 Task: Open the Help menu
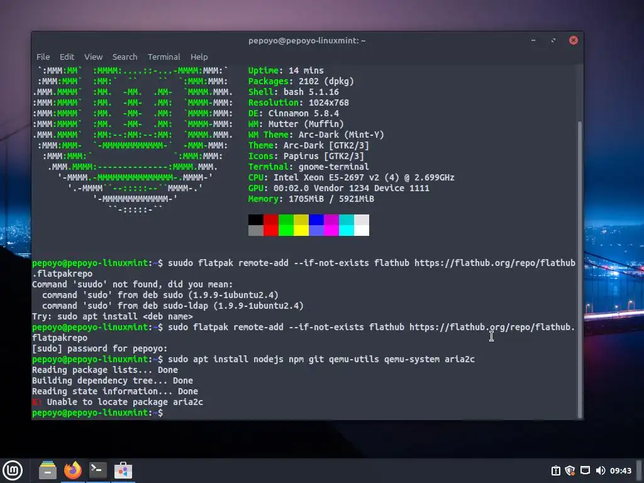(x=199, y=57)
